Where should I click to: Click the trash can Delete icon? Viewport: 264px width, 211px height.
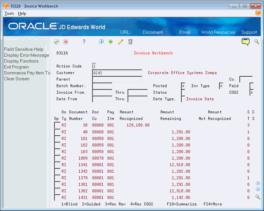coord(130,42)
